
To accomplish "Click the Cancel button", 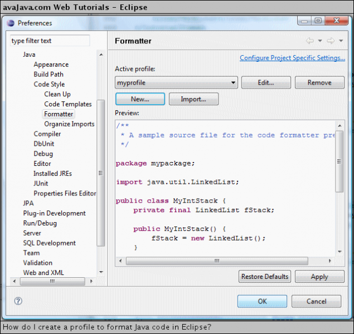I will tap(316, 301).
